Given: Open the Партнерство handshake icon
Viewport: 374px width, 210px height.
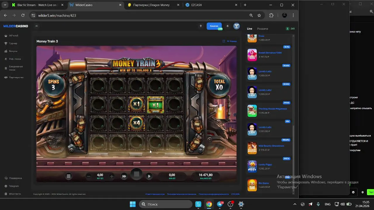Looking at the screenshot, I should [6, 77].
